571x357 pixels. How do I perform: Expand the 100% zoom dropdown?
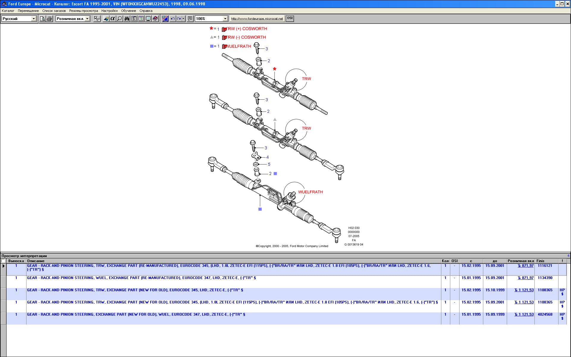225,19
